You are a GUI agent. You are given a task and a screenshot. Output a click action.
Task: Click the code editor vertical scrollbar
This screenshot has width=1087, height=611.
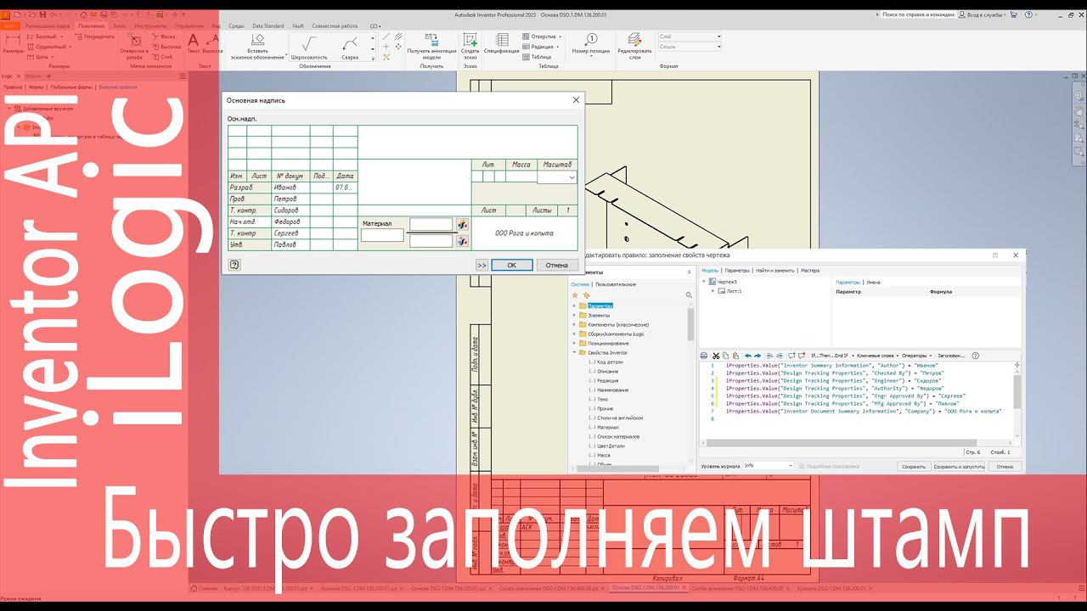[1017, 403]
